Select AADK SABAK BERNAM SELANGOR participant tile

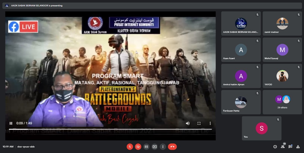(x=241, y=24)
